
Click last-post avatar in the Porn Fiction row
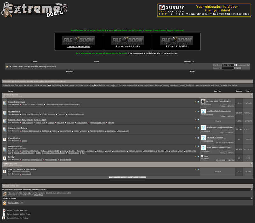click(203, 138)
